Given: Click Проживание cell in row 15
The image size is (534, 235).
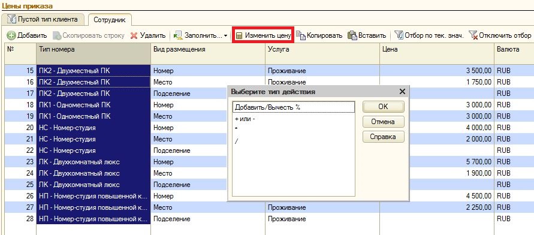Looking at the screenshot, I should coord(322,71).
